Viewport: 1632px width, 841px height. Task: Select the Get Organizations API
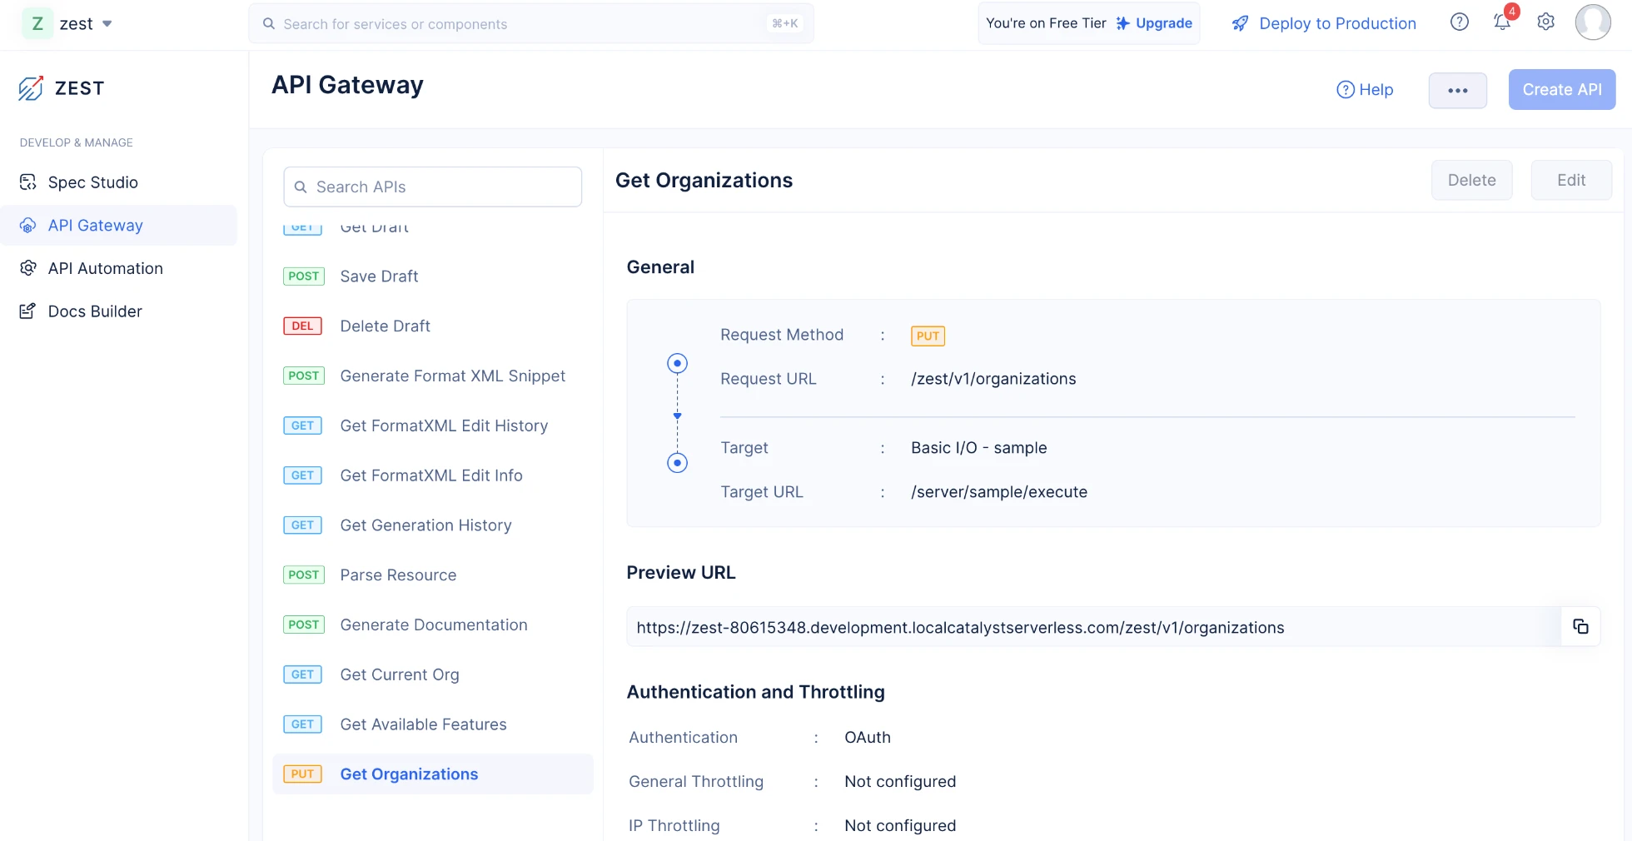433,774
